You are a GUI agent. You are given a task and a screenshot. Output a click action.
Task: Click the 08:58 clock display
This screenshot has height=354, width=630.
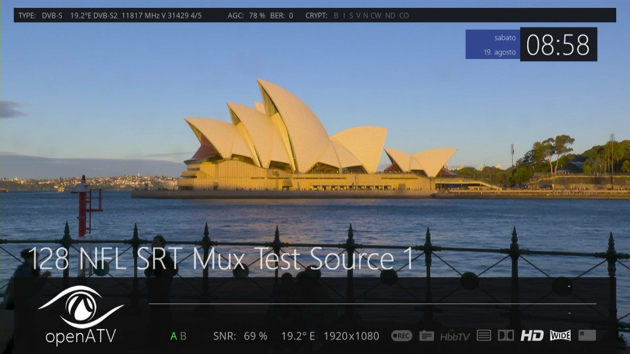click(x=558, y=45)
